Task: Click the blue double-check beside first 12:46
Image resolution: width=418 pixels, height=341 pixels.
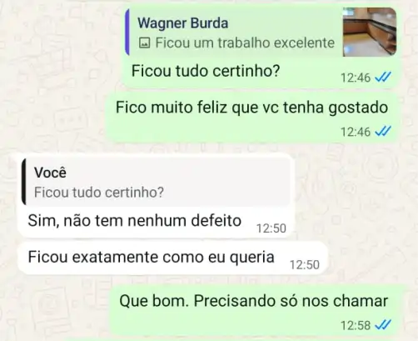Action: [x=383, y=78]
